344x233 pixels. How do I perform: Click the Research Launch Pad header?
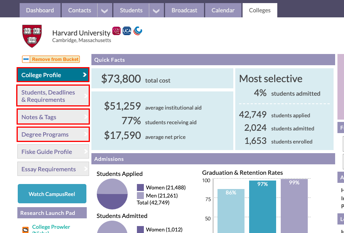[x=52, y=213]
